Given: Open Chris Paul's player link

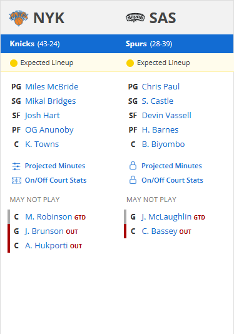Looking at the screenshot, I should tap(161, 87).
